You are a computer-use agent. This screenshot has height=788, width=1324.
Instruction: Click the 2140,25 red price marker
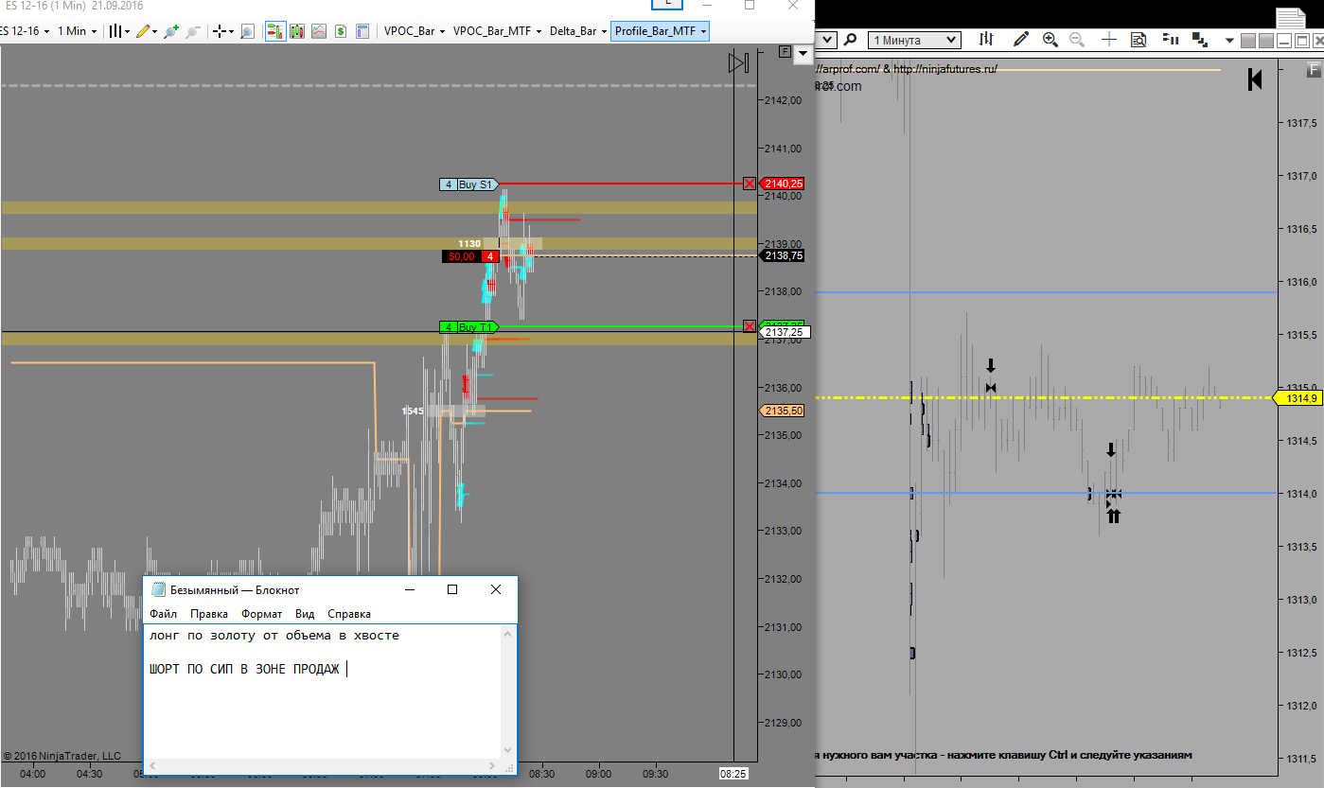783,184
